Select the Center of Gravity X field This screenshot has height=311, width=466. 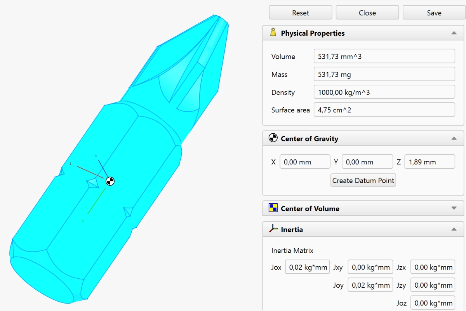coord(305,162)
